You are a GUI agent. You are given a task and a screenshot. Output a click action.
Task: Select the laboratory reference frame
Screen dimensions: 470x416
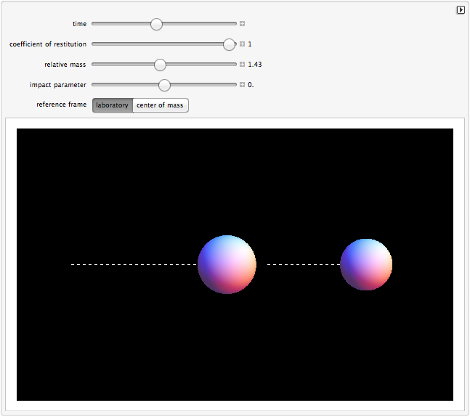coord(112,105)
